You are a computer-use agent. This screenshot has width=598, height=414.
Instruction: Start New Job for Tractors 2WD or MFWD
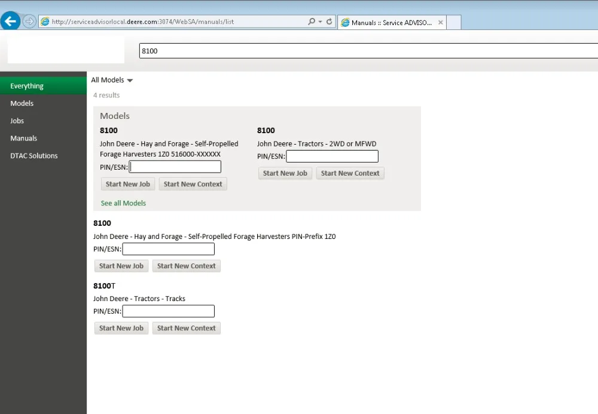click(285, 173)
